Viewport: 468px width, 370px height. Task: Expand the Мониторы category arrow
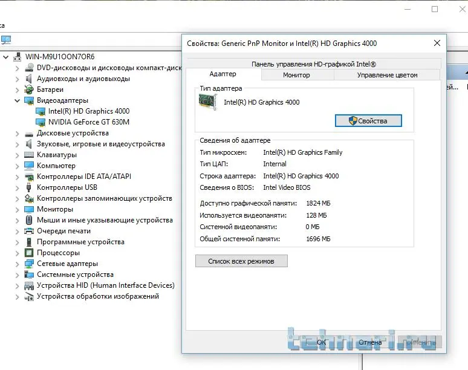coord(18,209)
